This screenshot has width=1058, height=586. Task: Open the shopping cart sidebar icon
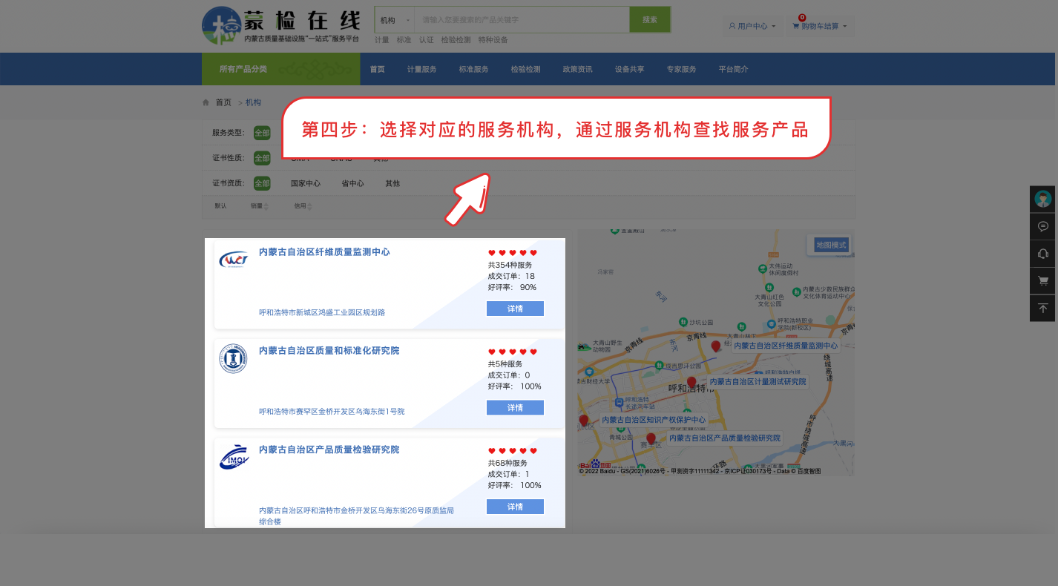(x=1042, y=281)
